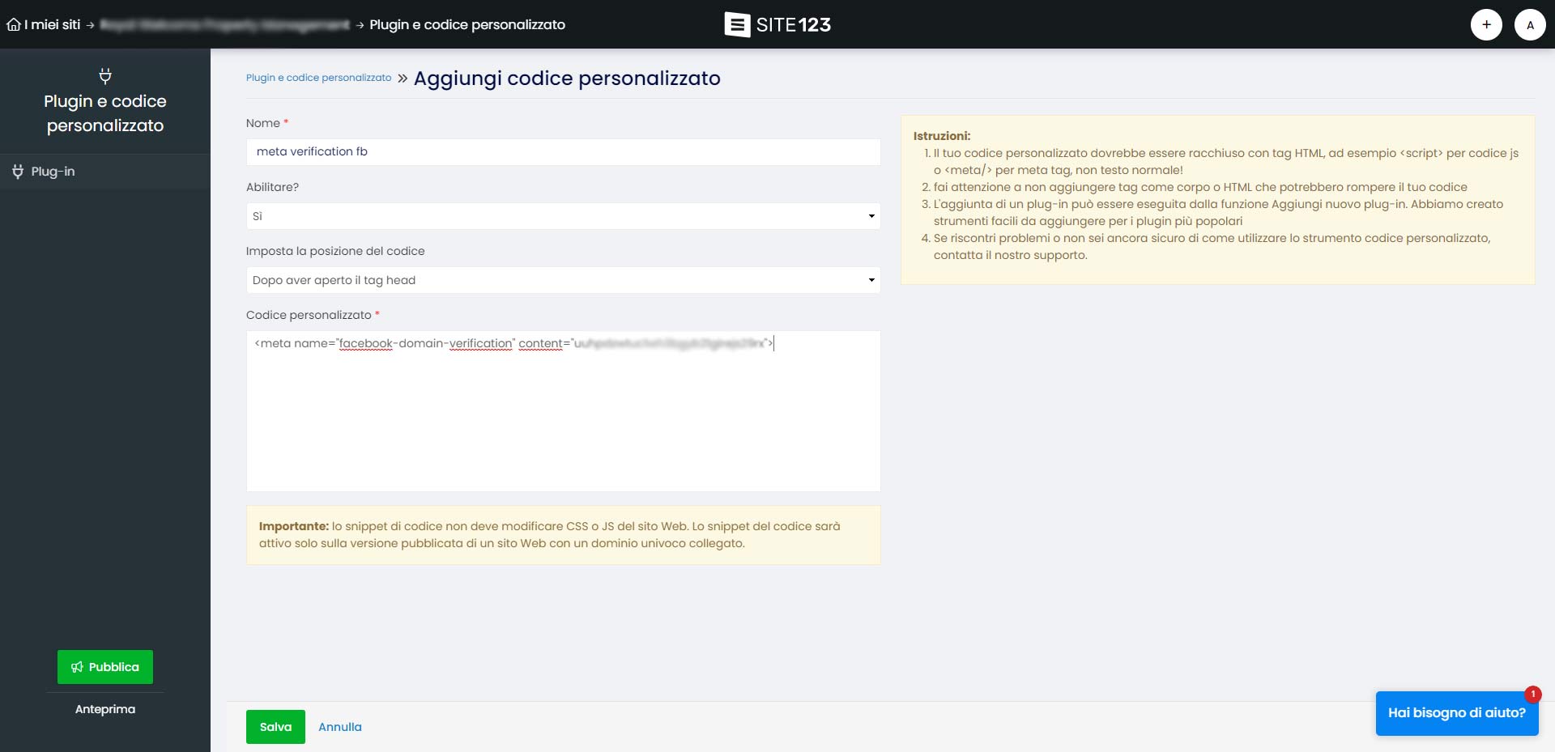Click the megaphone icon on the Pubblica button

(77, 666)
